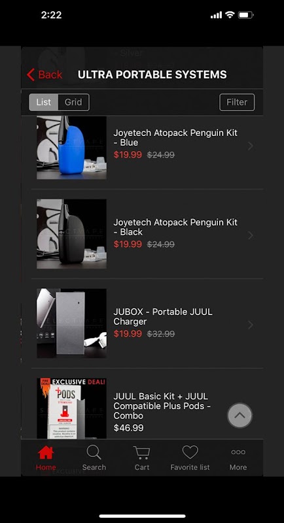Screen dimensions: 284x523
Task: Open the JUUL Plus Pods combo image
Action: pyautogui.click(x=72, y=408)
